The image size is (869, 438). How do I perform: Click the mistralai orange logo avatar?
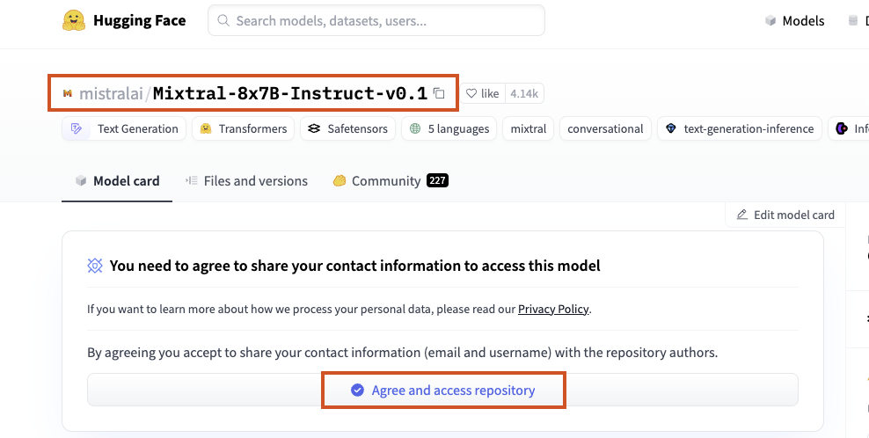pyautogui.click(x=68, y=94)
